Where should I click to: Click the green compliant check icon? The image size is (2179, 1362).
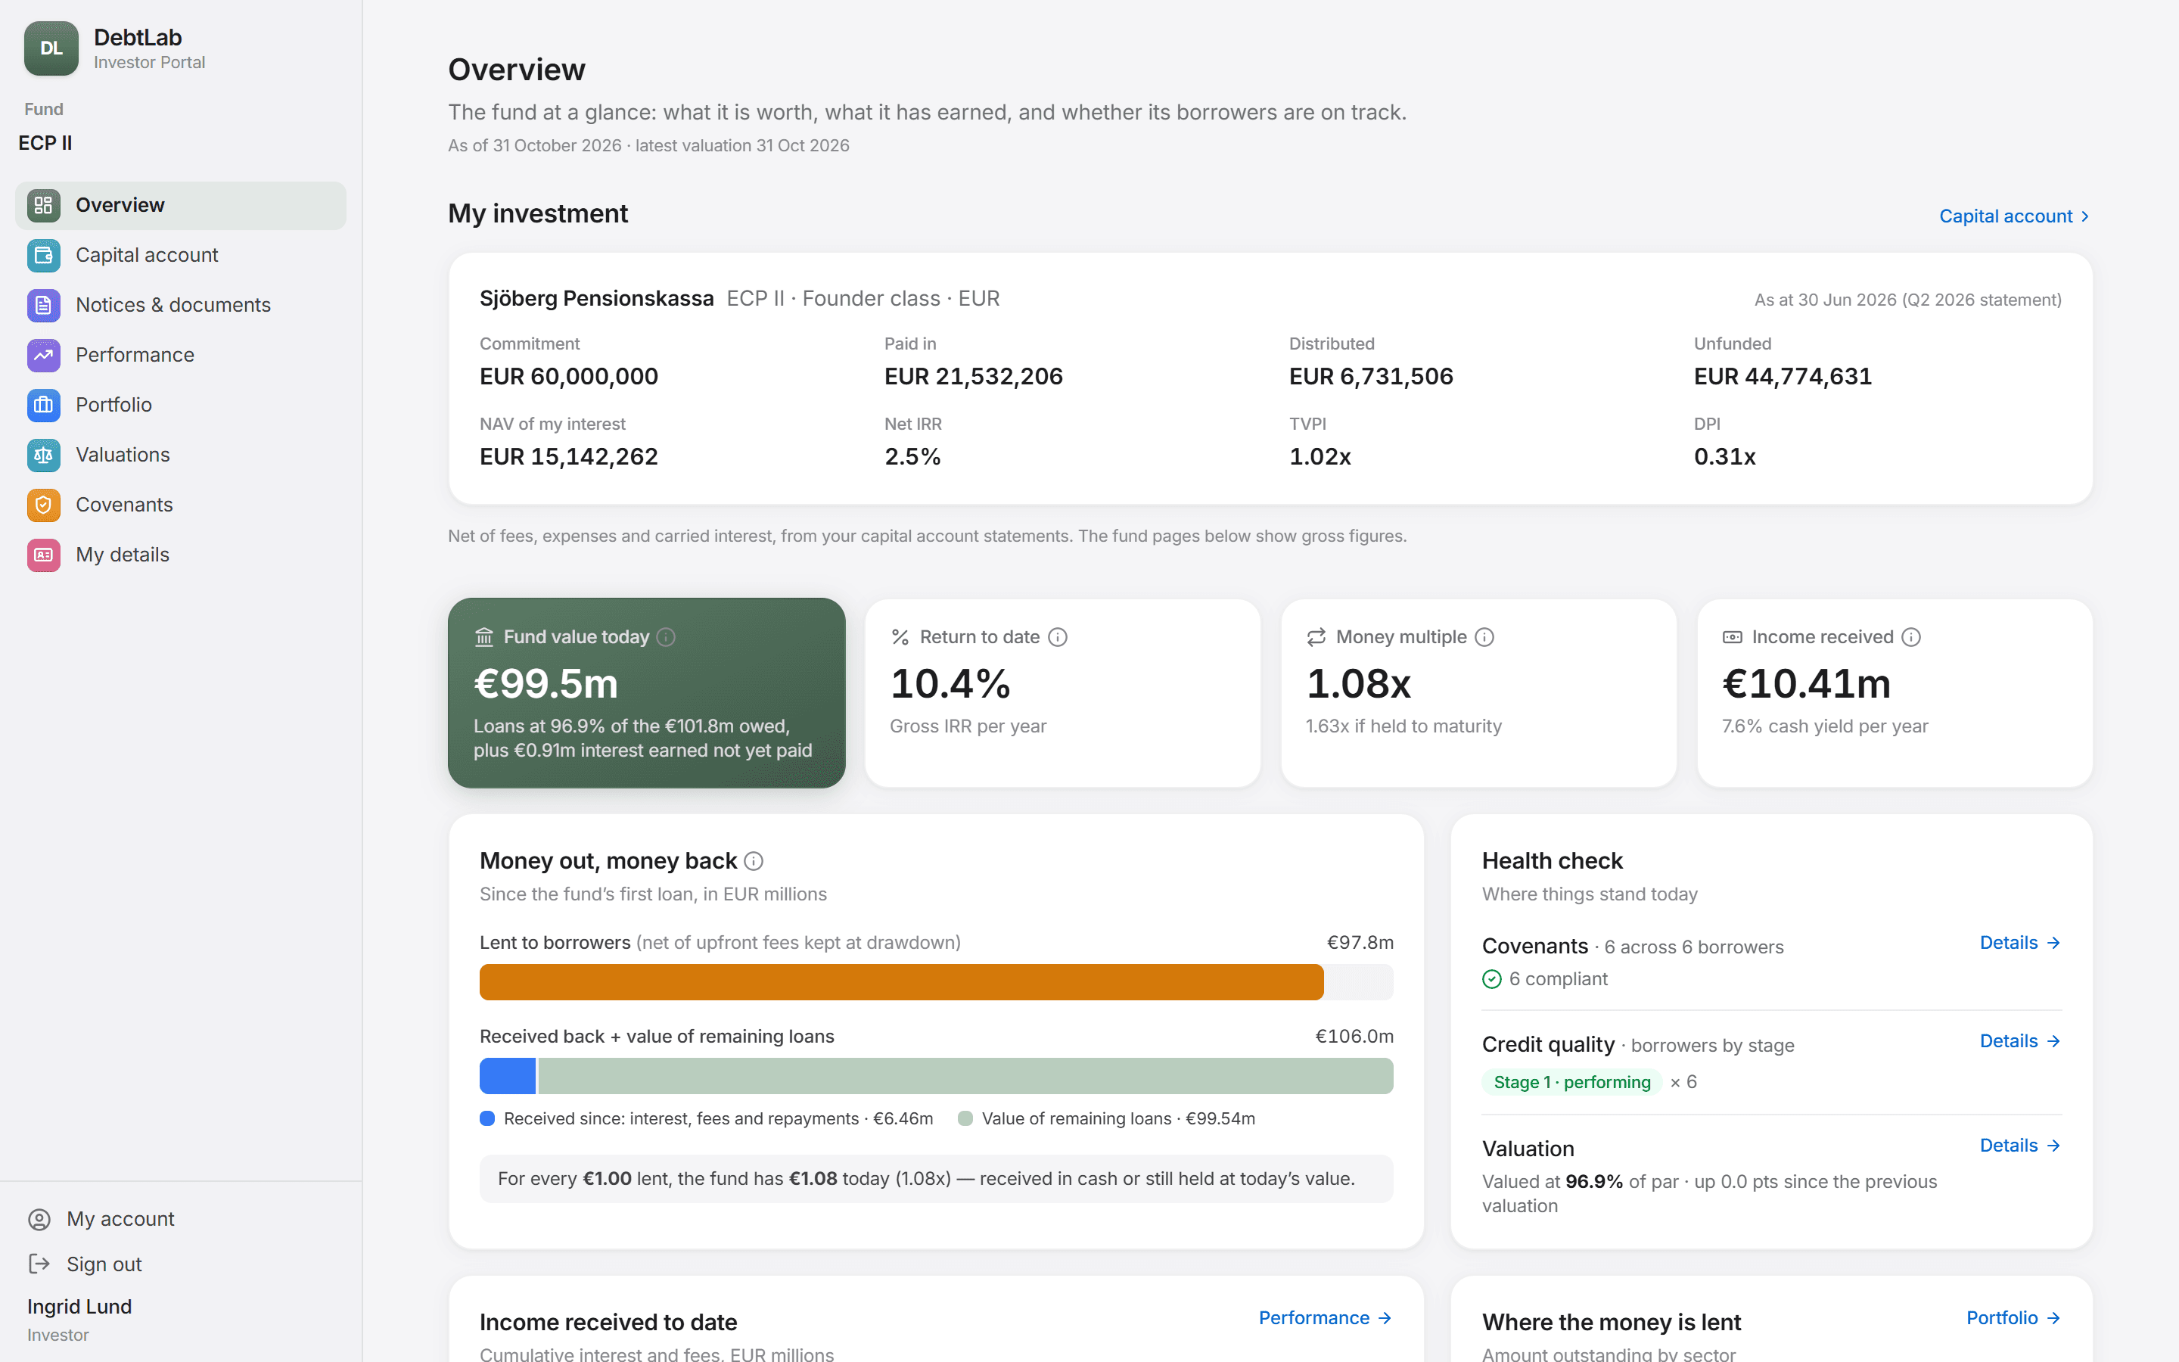[x=1492, y=979]
